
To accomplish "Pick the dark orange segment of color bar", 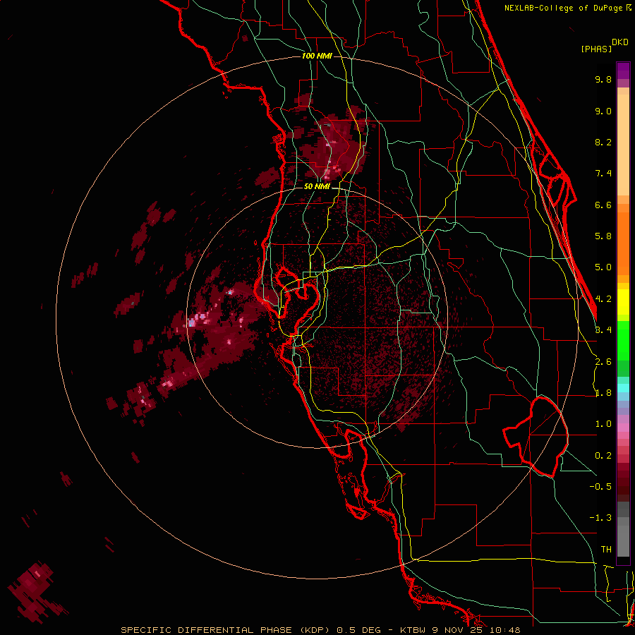I will pyautogui.click(x=623, y=243).
